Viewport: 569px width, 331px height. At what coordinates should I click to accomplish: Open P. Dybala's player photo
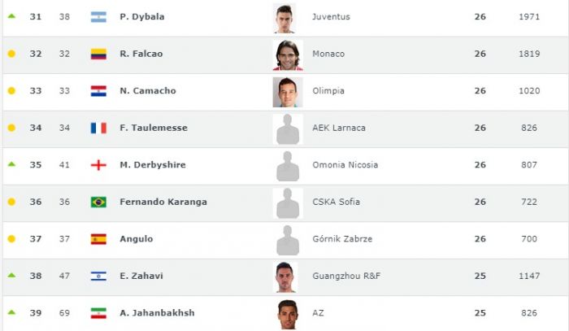[287, 17]
